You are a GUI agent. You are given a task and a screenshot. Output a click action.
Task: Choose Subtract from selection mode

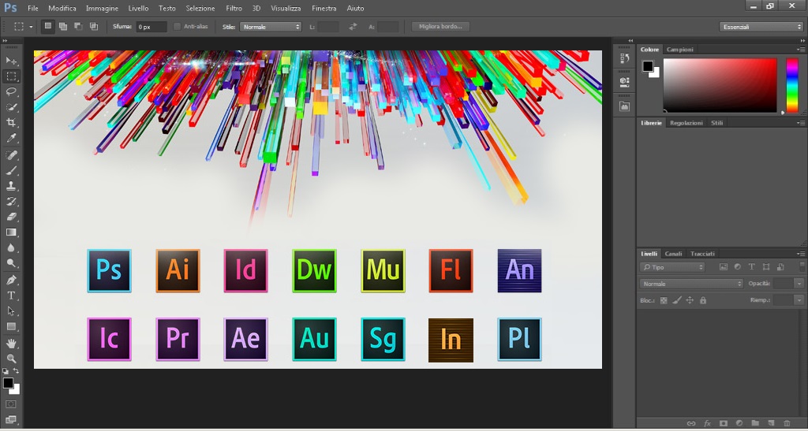click(78, 26)
